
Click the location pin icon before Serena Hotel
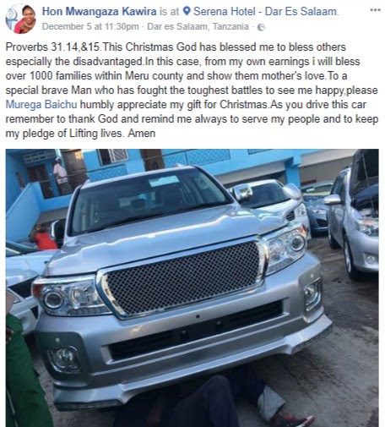click(187, 11)
